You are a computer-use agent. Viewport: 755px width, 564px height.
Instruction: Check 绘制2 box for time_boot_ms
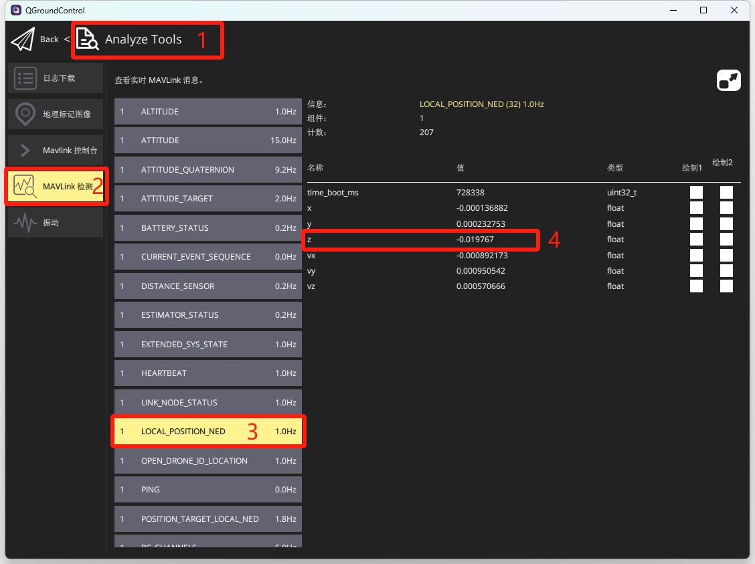pos(727,193)
